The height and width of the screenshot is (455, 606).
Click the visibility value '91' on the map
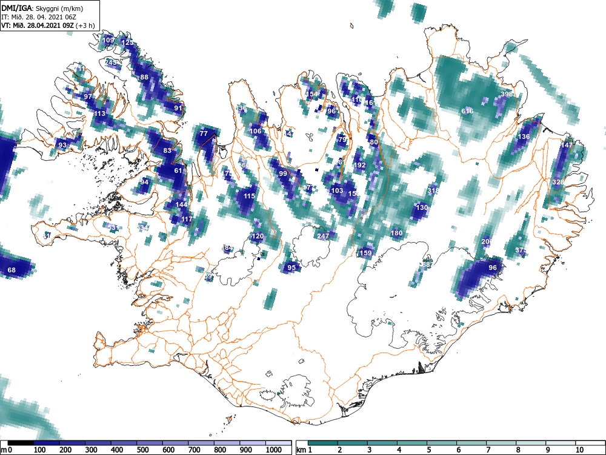tap(178, 108)
